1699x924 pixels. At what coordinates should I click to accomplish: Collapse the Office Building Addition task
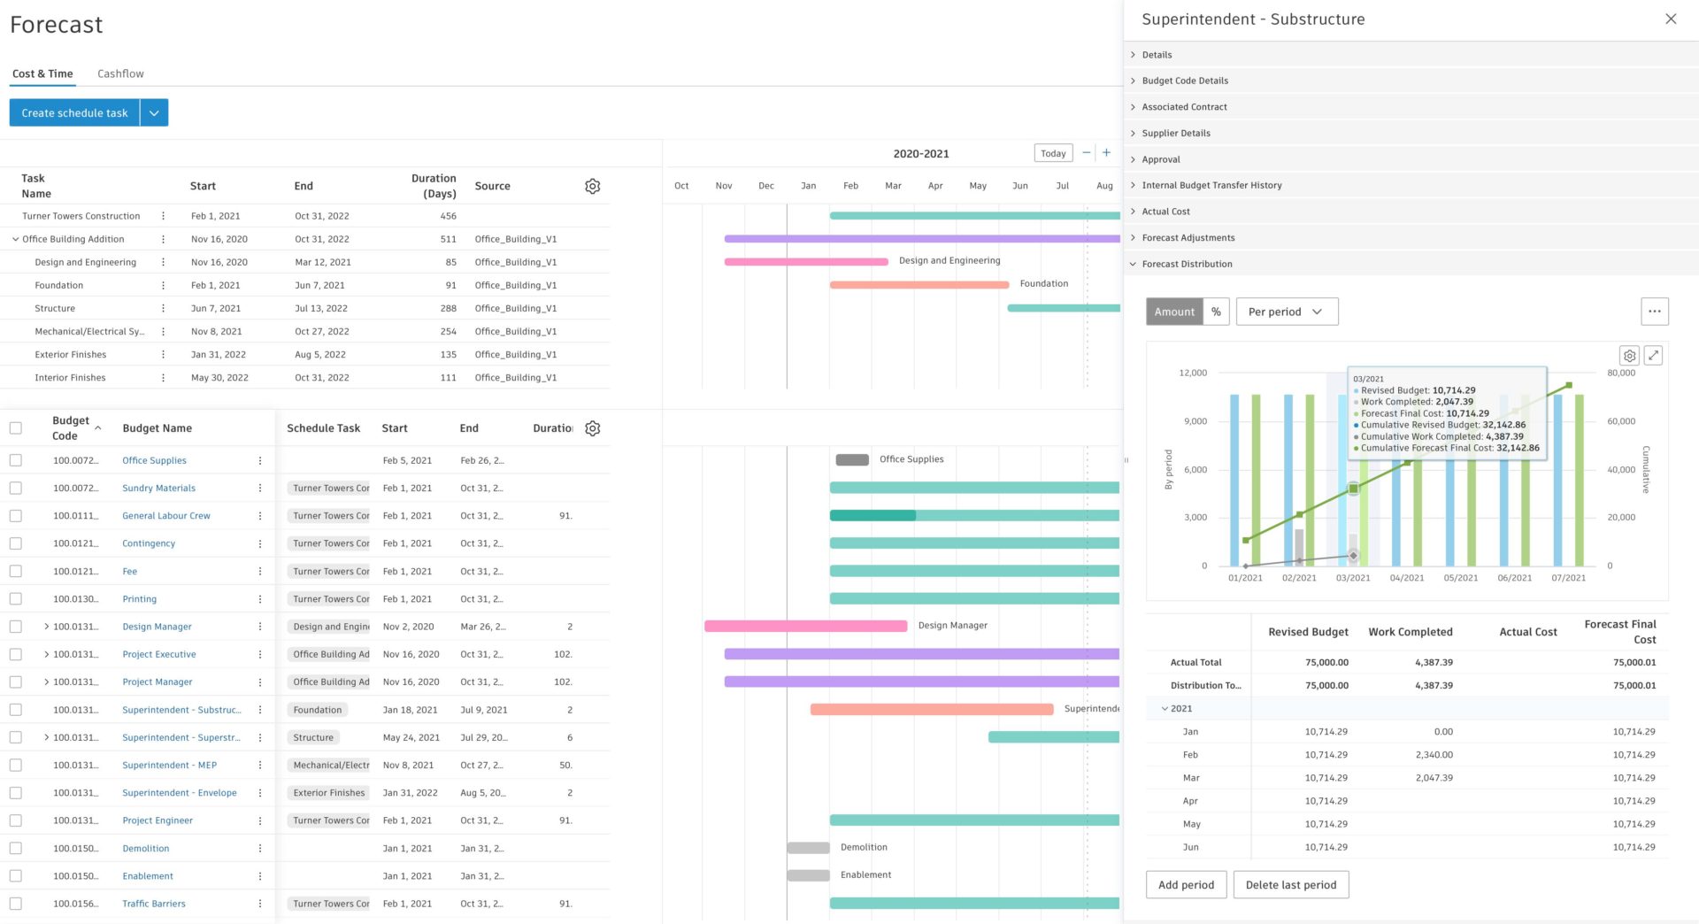coord(15,239)
